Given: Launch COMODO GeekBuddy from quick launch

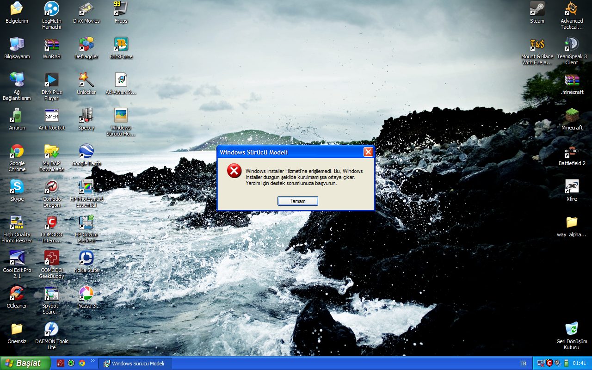Looking at the screenshot, I should coord(61,363).
